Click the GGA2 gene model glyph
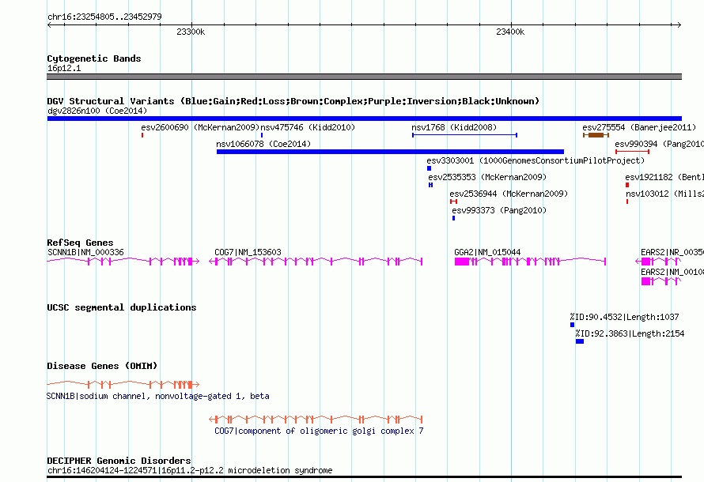Screen dimensions: 704x482 [x=530, y=261]
